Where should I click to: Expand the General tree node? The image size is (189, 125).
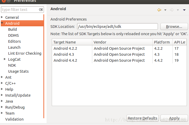click(x=2, y=17)
